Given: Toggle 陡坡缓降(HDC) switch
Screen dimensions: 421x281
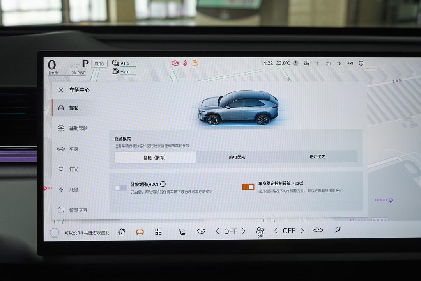Looking at the screenshot, I should point(120,187).
